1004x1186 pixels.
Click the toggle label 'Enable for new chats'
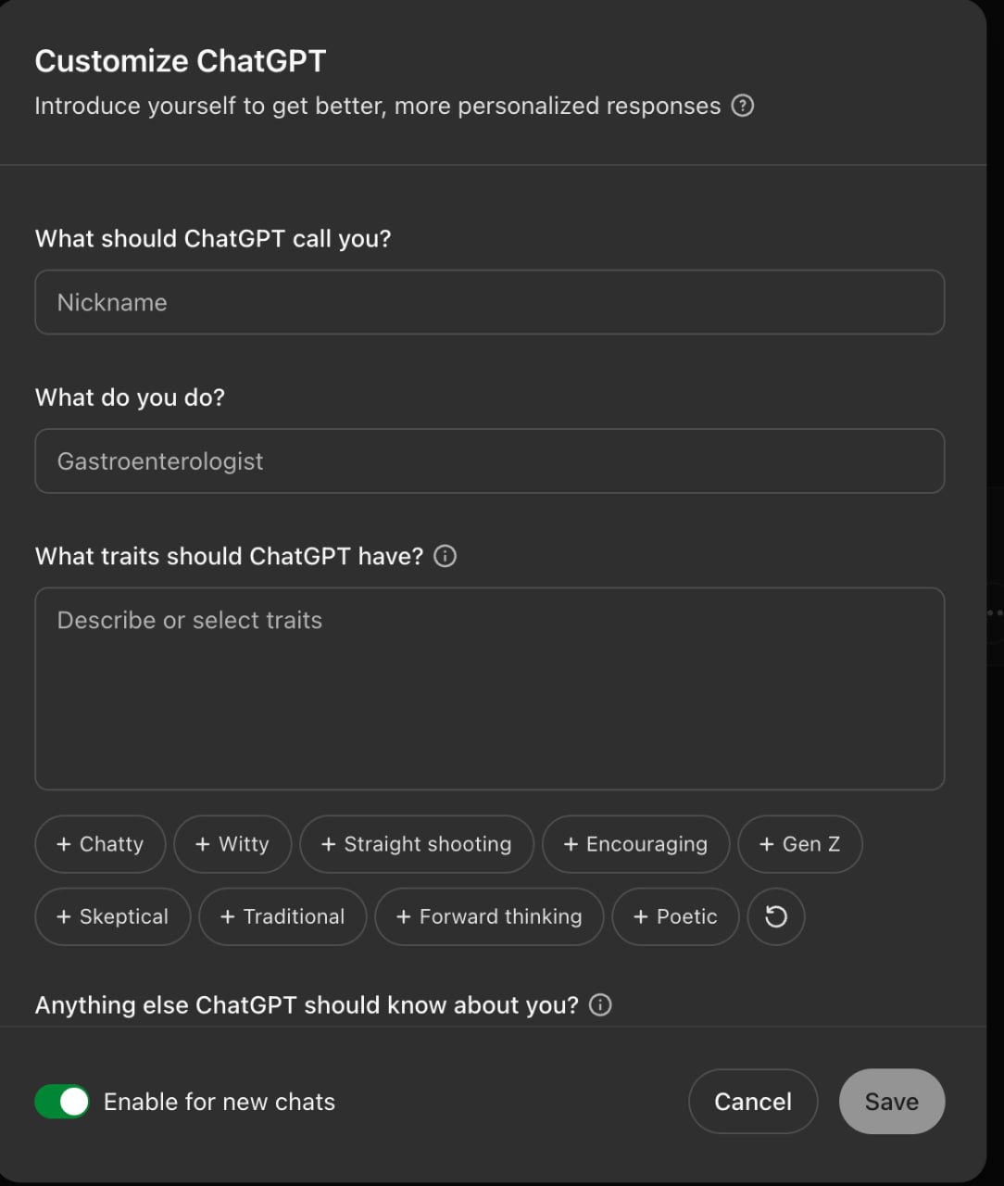(x=220, y=1102)
